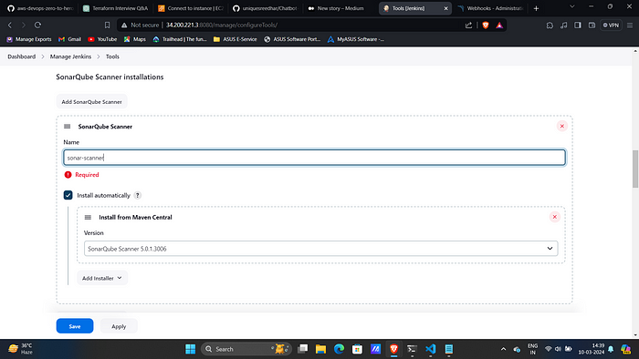Image resolution: width=639 pixels, height=359 pixels.
Task: Go to Manage Jenkins breadcrumb
Action: tap(70, 56)
